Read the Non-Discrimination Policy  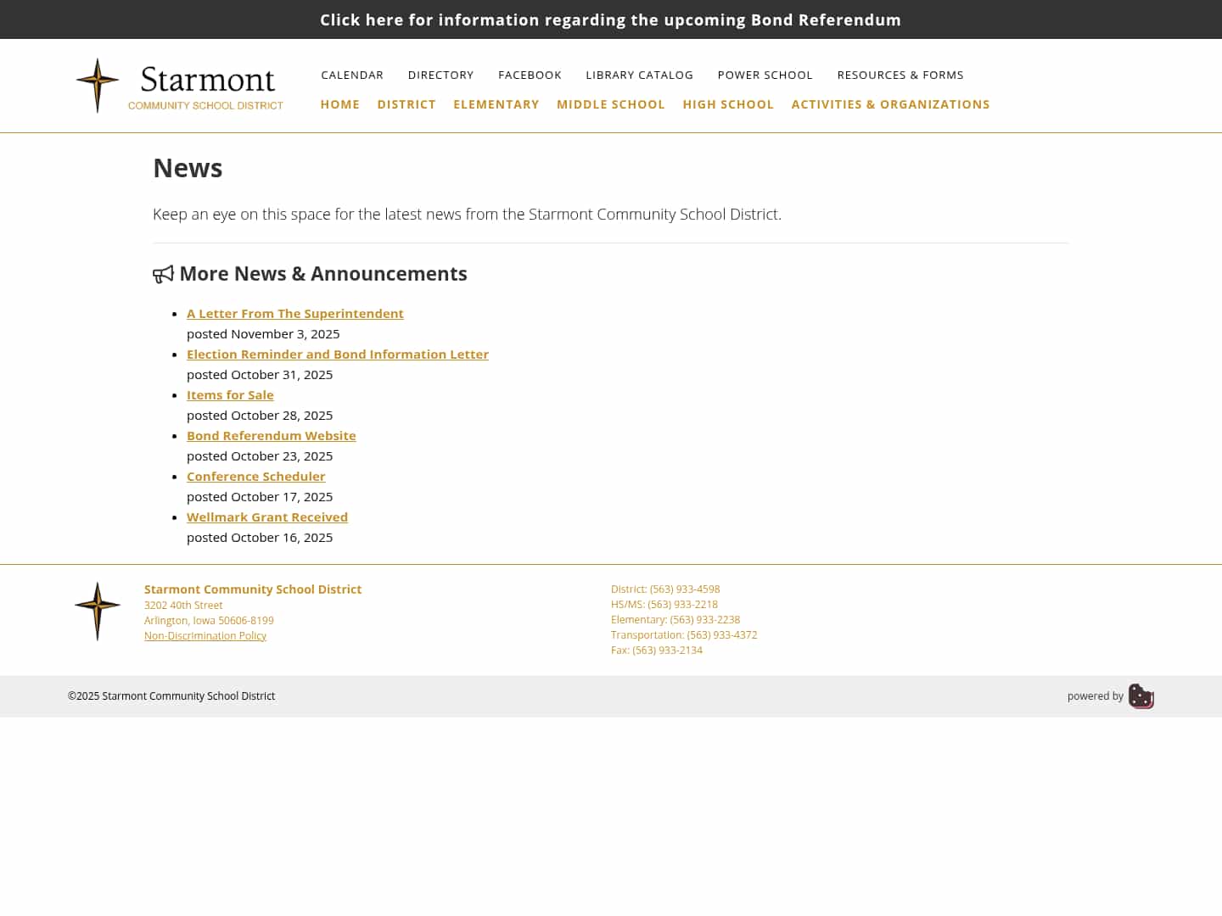205,635
